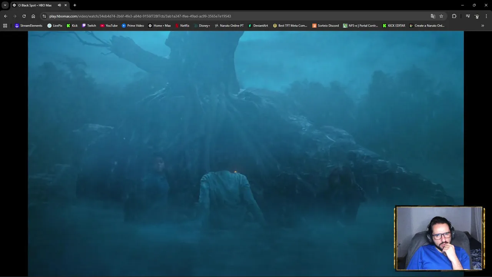Open the Twitch bookmark
Image resolution: width=492 pixels, height=277 pixels.
[x=89, y=26]
